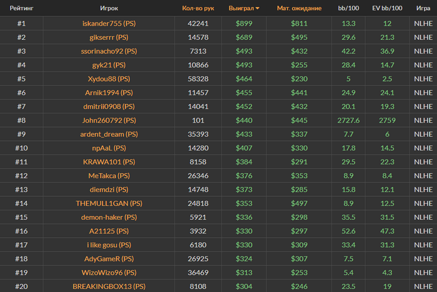Screen dimensions: 437x292
Task: Open player gikserrr (PS) profile
Action: click(109, 37)
